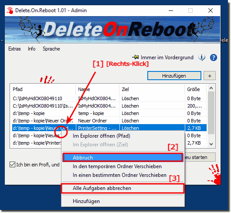Viewport: 231px width, 213px height.
Task: Click 'd:\temp - kopie\Printer' last row path
Action: (37, 143)
